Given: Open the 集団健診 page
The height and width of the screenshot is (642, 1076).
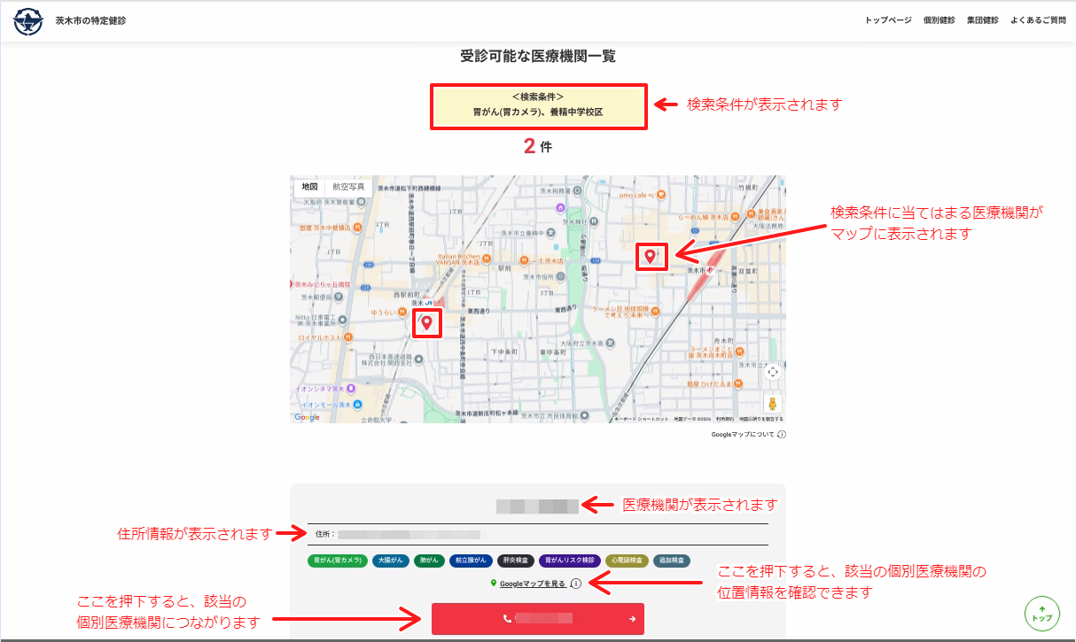Looking at the screenshot, I should [x=982, y=20].
